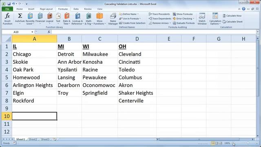
Task: Expand the formula bar
Action: pyautogui.click(x=257, y=32)
